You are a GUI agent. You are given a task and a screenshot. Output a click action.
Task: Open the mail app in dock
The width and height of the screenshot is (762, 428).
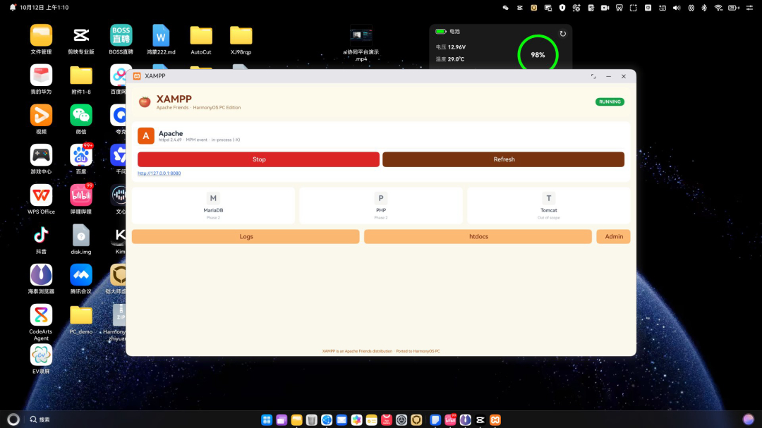pyautogui.click(x=341, y=420)
